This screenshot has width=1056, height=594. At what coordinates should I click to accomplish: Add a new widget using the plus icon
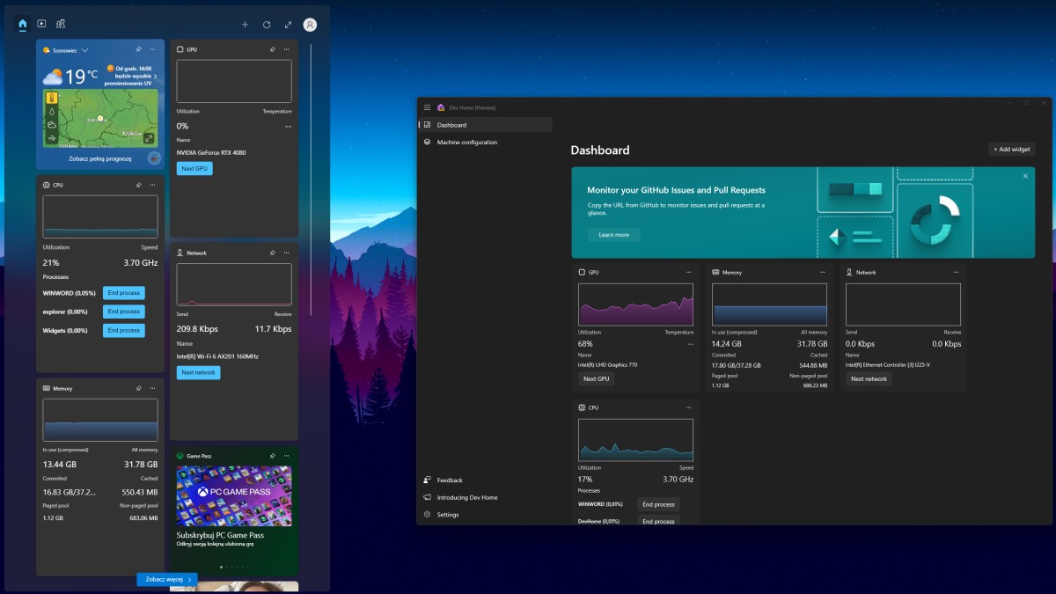245,25
